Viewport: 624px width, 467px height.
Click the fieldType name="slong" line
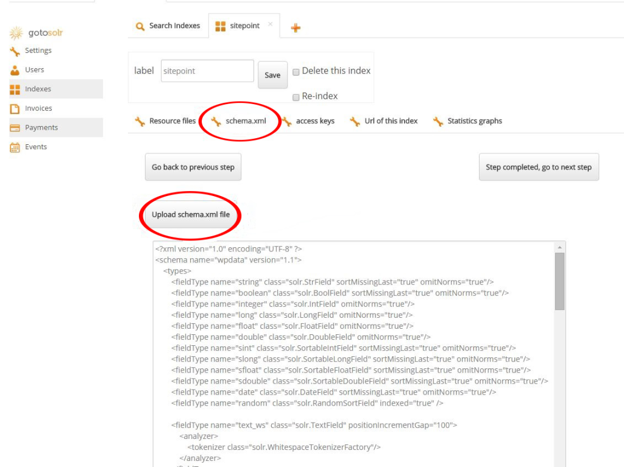(350, 359)
